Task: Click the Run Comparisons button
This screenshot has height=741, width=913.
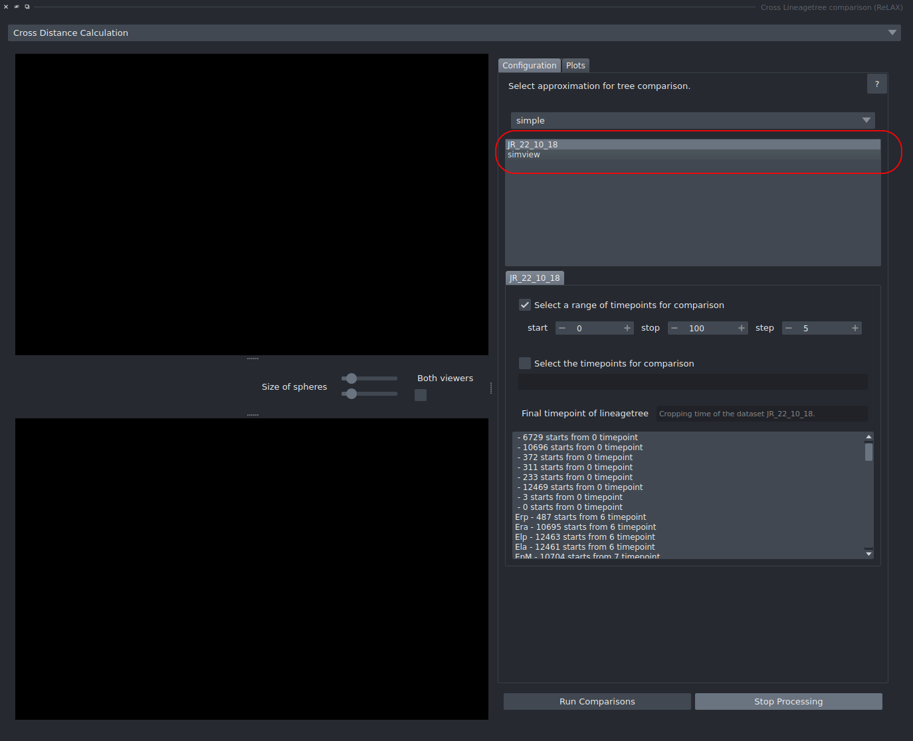Action: coord(596,701)
